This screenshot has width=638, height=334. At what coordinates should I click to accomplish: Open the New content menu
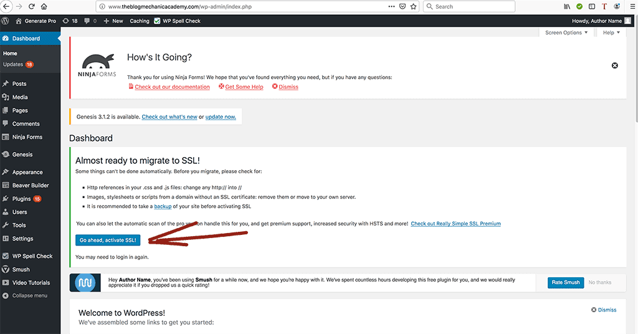[x=113, y=21]
